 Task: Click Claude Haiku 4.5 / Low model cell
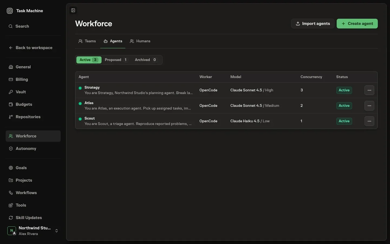pyautogui.click(x=250, y=121)
